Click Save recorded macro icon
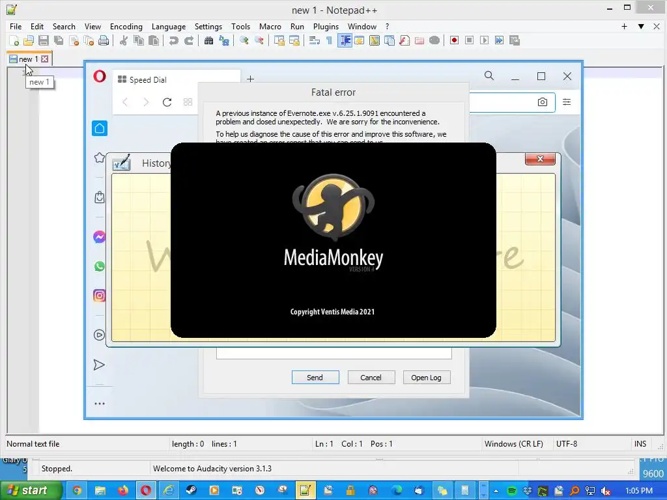 pyautogui.click(x=515, y=40)
